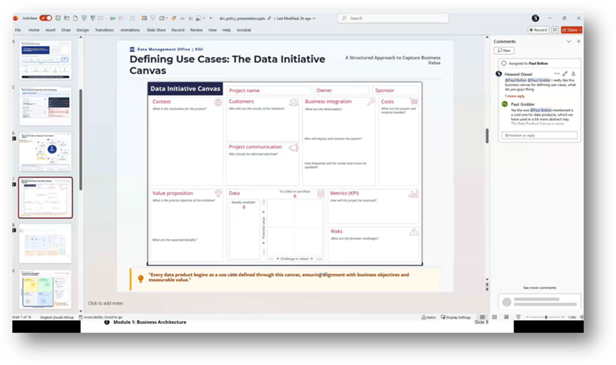The height and width of the screenshot is (365, 616).
Task: Click the slide title 'Defining Use Cases'
Action: [227, 64]
